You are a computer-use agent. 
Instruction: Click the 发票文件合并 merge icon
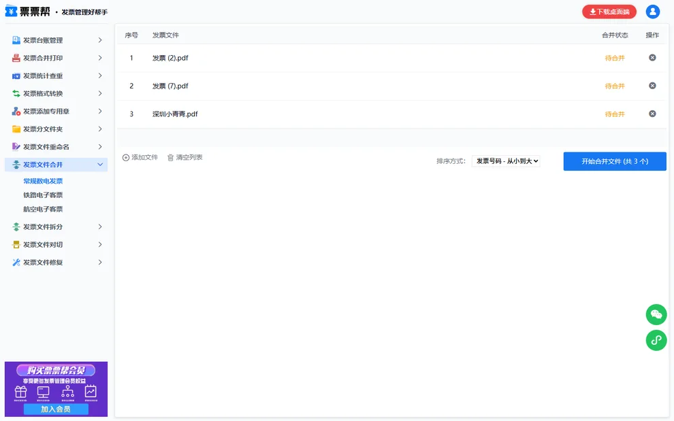click(16, 165)
